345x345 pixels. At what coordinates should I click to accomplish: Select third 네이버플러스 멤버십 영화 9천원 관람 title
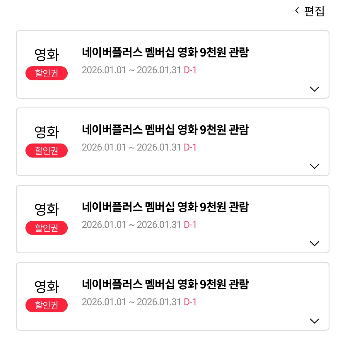pyautogui.click(x=165, y=207)
